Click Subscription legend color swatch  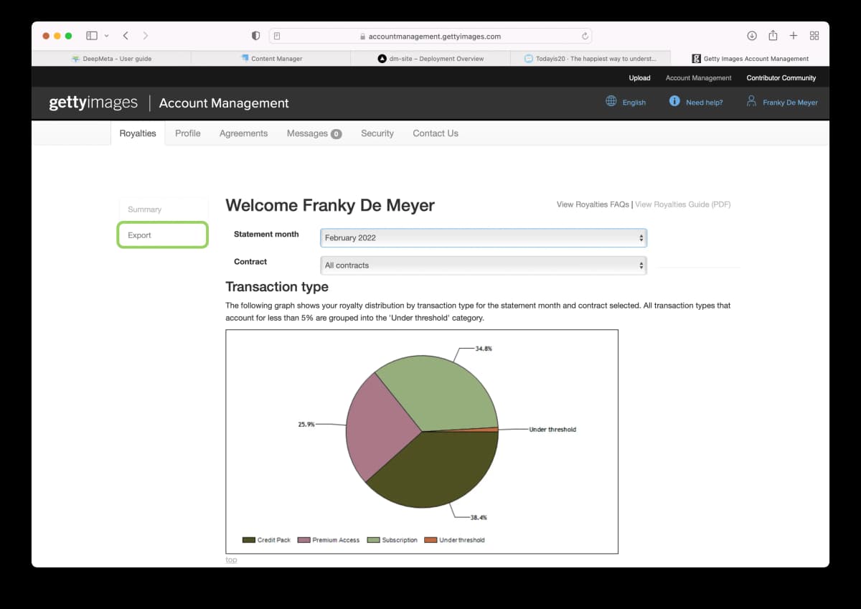(373, 539)
